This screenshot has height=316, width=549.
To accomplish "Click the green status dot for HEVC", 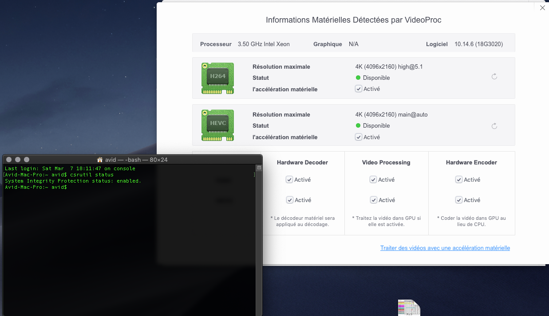I will [x=358, y=126].
